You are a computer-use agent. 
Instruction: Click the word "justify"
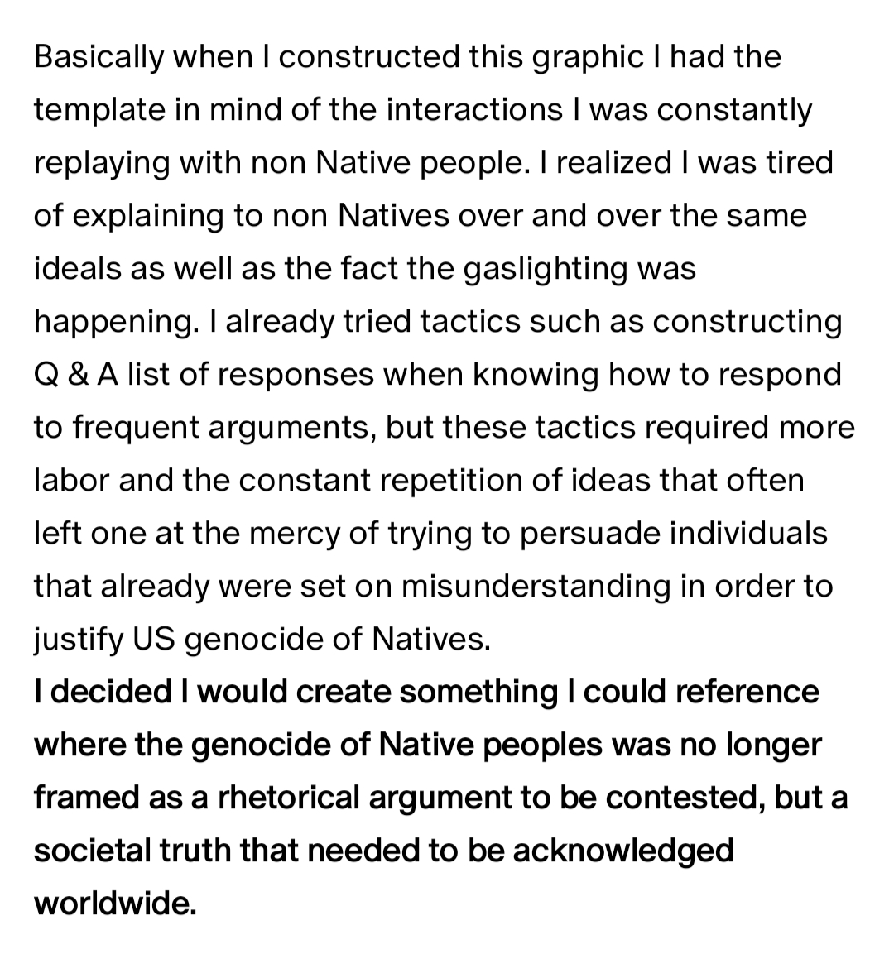78,640
